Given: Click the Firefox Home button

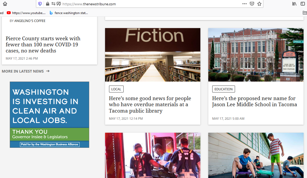Looking at the screenshot, I should 5,4.
